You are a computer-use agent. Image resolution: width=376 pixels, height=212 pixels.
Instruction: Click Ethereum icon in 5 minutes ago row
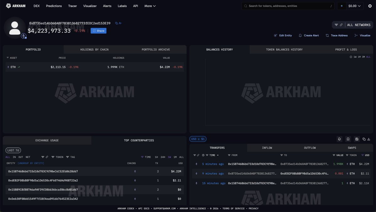point(196,164)
